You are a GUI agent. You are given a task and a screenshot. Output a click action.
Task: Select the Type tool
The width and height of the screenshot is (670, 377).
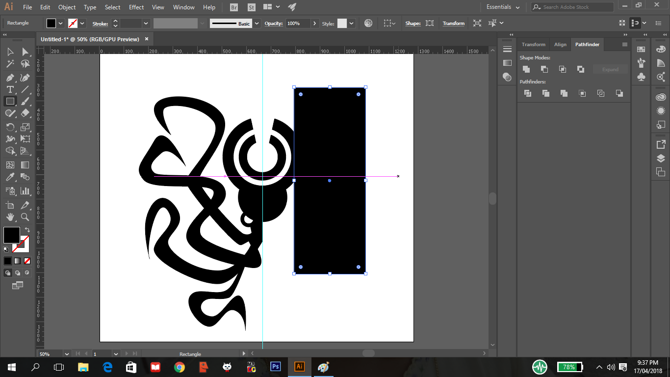coord(10,89)
